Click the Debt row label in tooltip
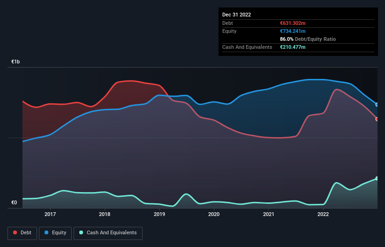Image resolution: width=385 pixels, height=247 pixels. click(227, 23)
